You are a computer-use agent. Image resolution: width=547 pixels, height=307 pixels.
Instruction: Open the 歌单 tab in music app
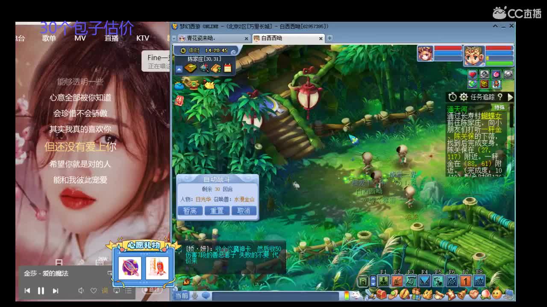point(49,38)
